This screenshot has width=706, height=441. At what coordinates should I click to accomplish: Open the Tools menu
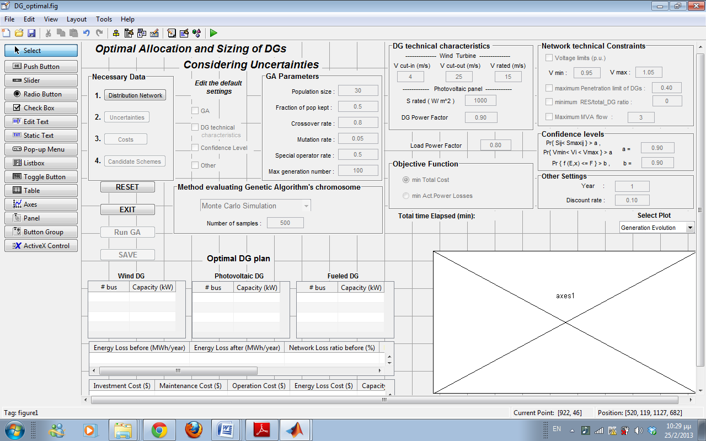(x=104, y=19)
